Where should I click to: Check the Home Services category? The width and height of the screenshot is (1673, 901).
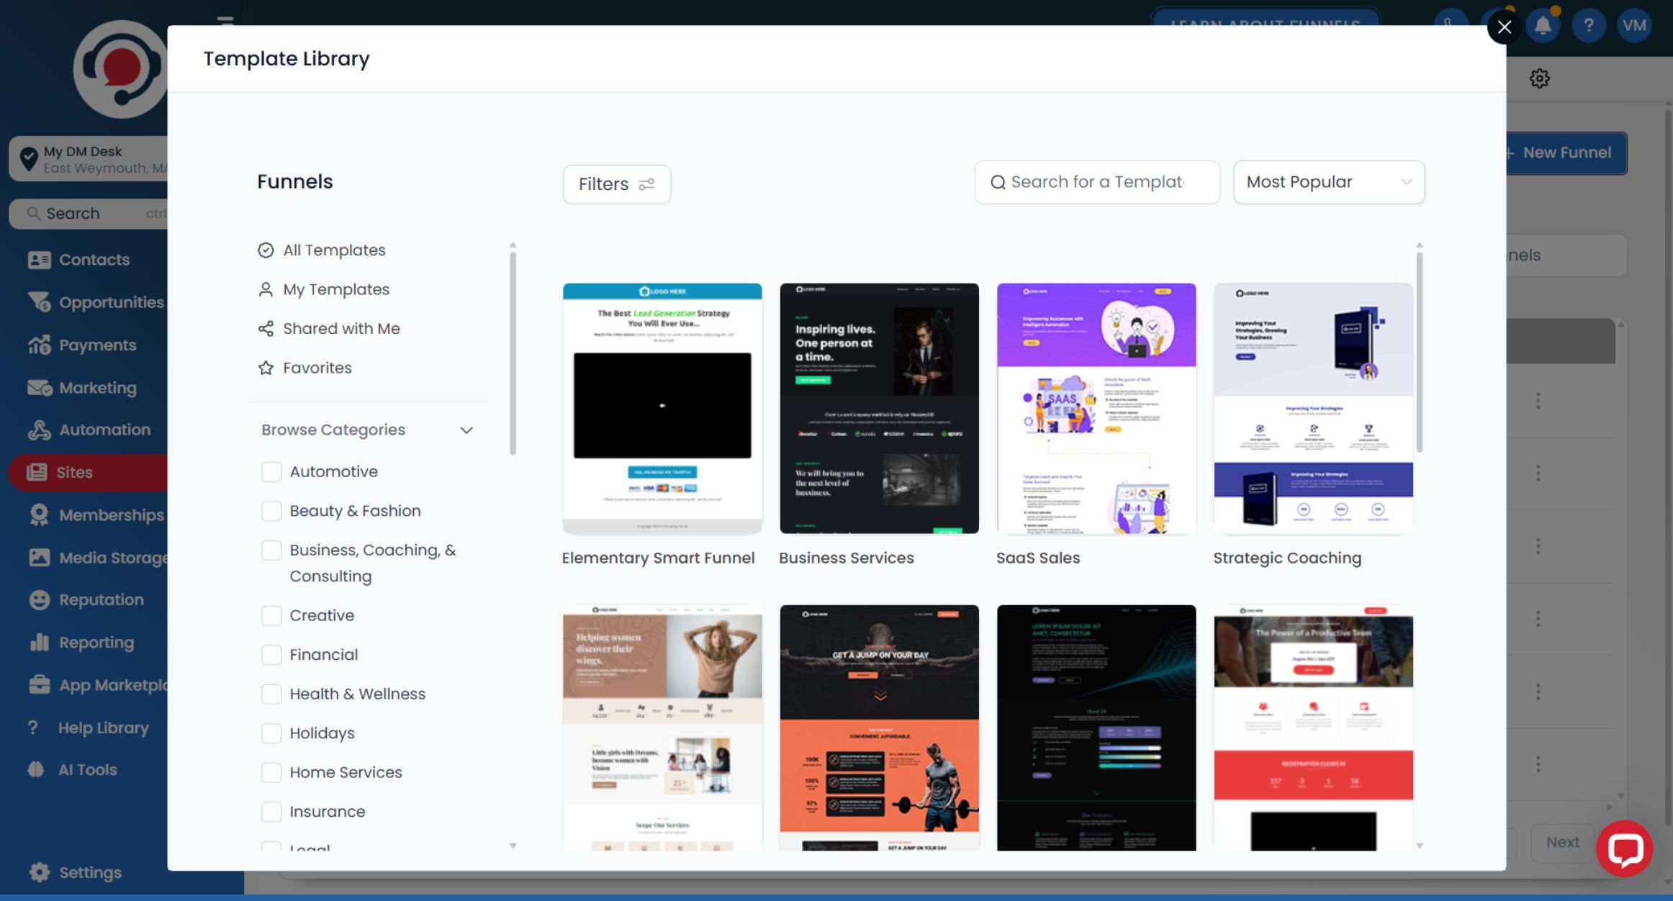271,773
